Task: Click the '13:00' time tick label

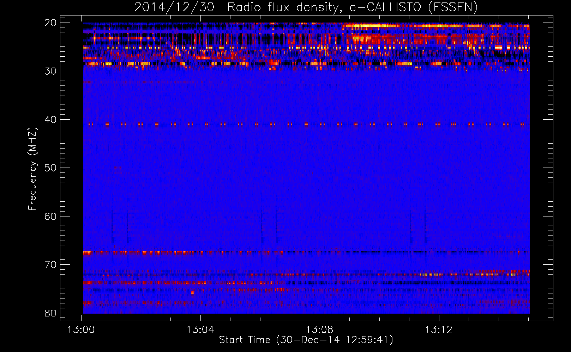Action: coord(82,330)
